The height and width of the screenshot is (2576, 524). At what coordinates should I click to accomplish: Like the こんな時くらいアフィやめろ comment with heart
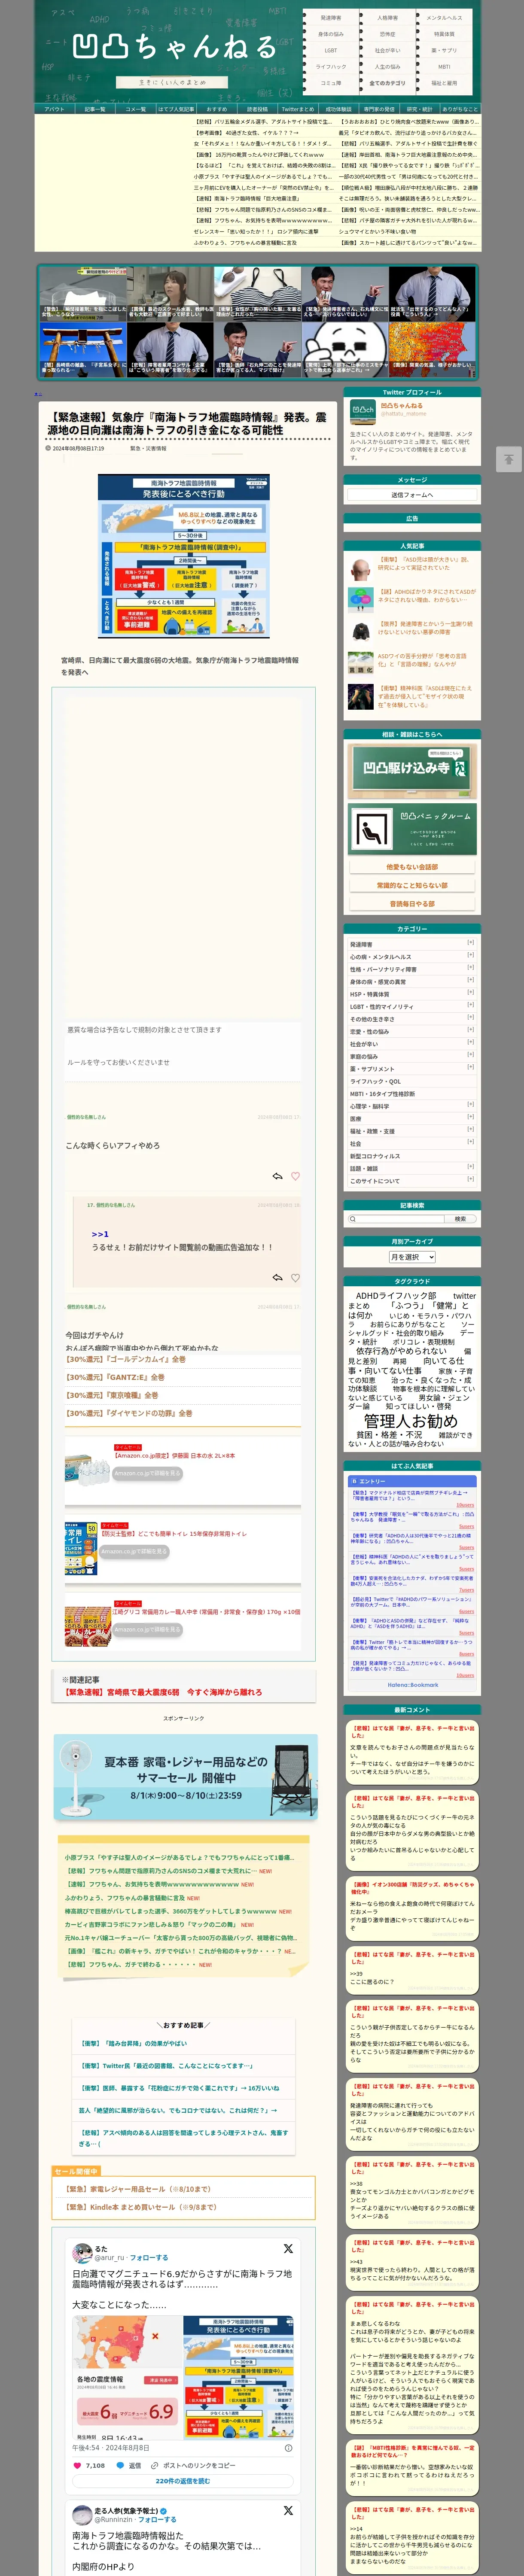[x=295, y=1176]
